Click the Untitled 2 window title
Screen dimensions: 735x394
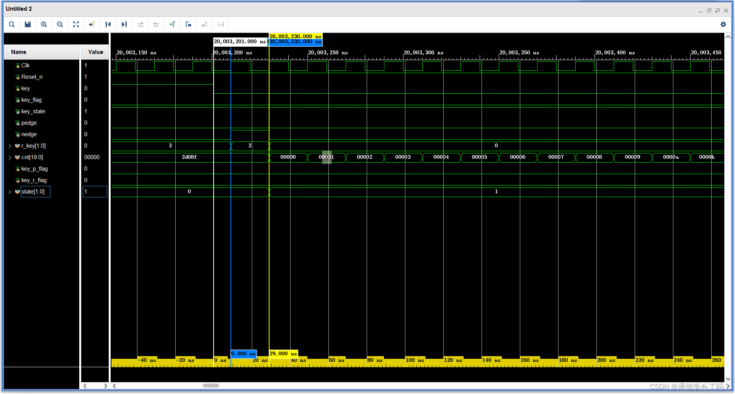tap(19, 9)
